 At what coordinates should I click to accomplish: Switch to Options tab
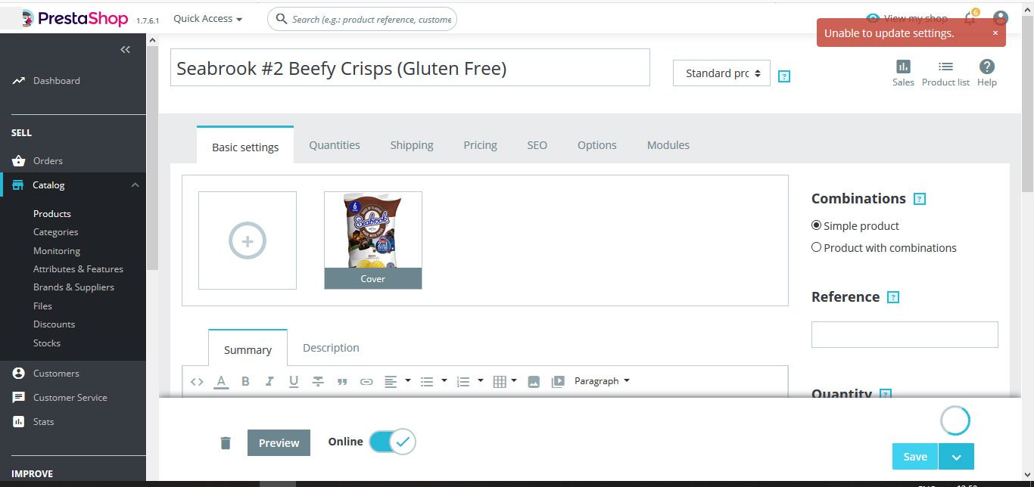pos(597,145)
